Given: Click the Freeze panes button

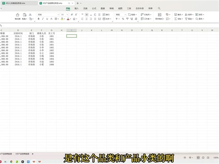Looking at the screenshot, I should pyautogui.click(x=200, y=15).
